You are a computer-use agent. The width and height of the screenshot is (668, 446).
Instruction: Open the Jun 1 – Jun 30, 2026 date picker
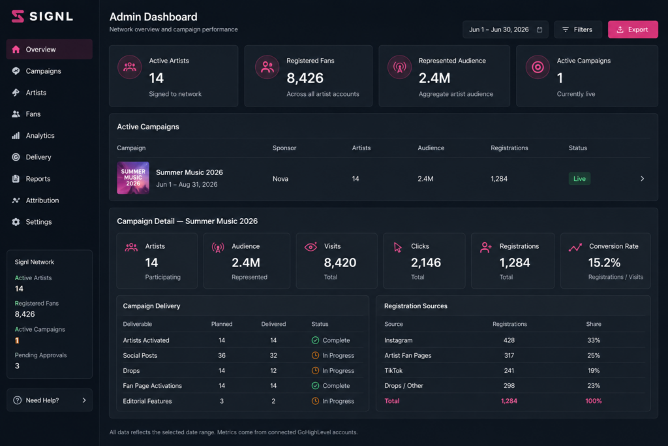(x=506, y=29)
